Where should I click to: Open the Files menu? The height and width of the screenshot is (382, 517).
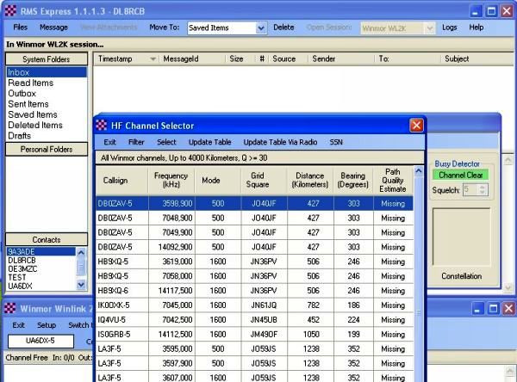(x=20, y=28)
